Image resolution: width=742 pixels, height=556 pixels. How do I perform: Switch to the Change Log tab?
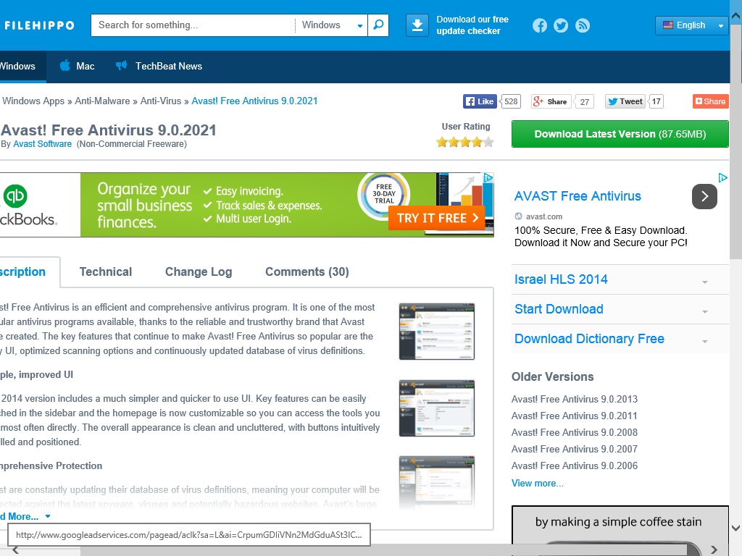coord(199,272)
